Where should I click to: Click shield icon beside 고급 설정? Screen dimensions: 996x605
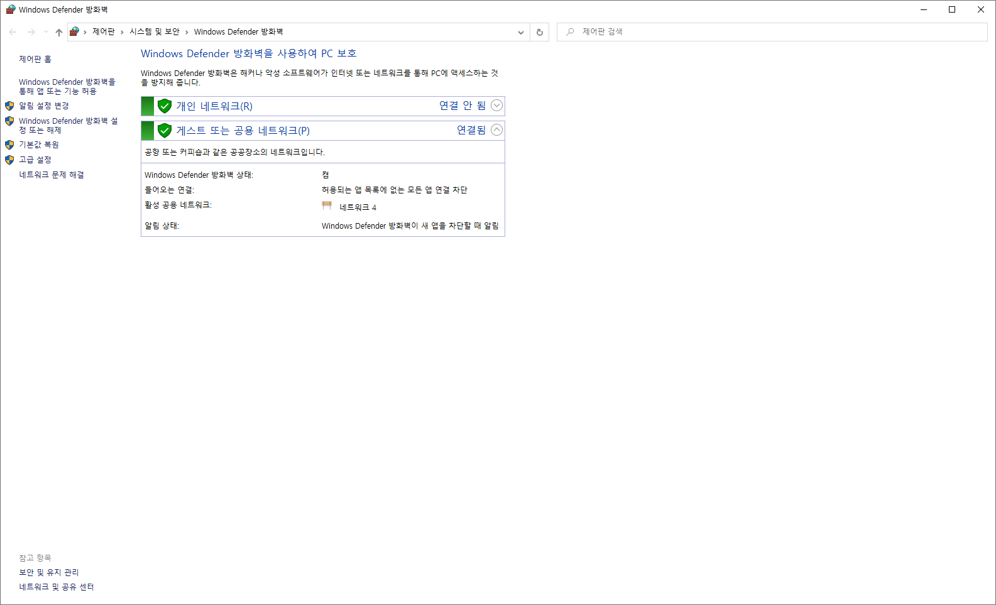pyautogui.click(x=9, y=160)
